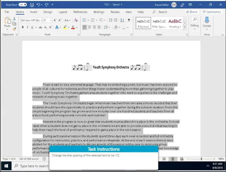This screenshot has height=172, width=226.
Task: Click the zoom out minus button
Action: 188,159
